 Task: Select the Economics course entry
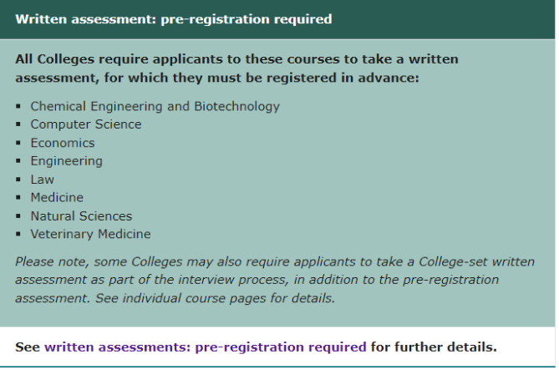63,143
